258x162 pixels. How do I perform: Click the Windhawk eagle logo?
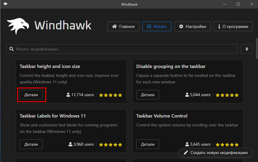(18, 26)
